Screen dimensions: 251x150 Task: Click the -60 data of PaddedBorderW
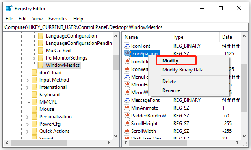click(225, 116)
